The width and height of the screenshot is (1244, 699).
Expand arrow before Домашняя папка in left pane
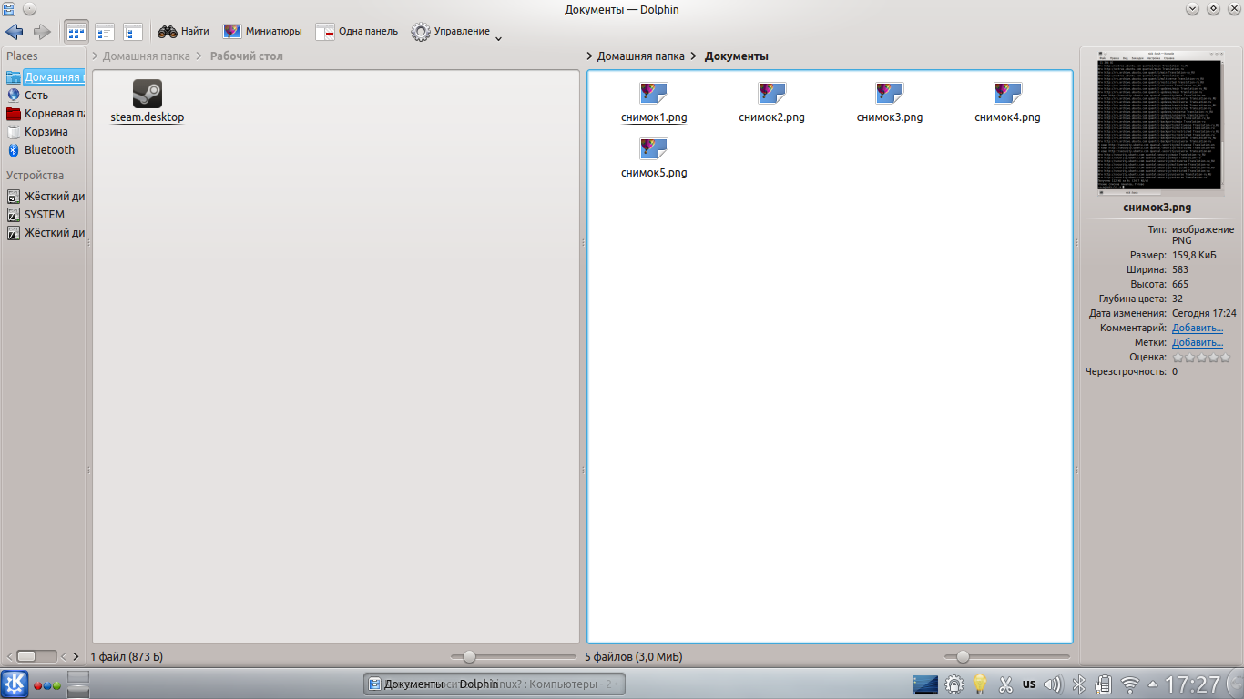[96, 56]
